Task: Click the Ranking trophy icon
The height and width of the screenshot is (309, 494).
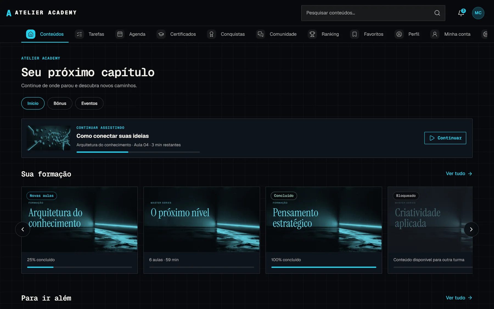Action: (x=312, y=34)
